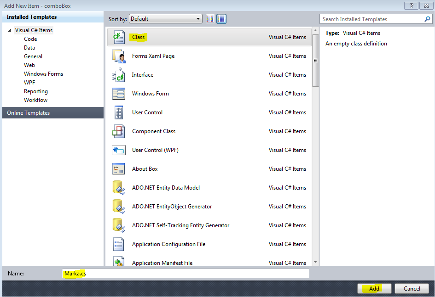Click the template list scrollbar down arrow
This screenshot has width=435, height=297.
tap(315, 262)
